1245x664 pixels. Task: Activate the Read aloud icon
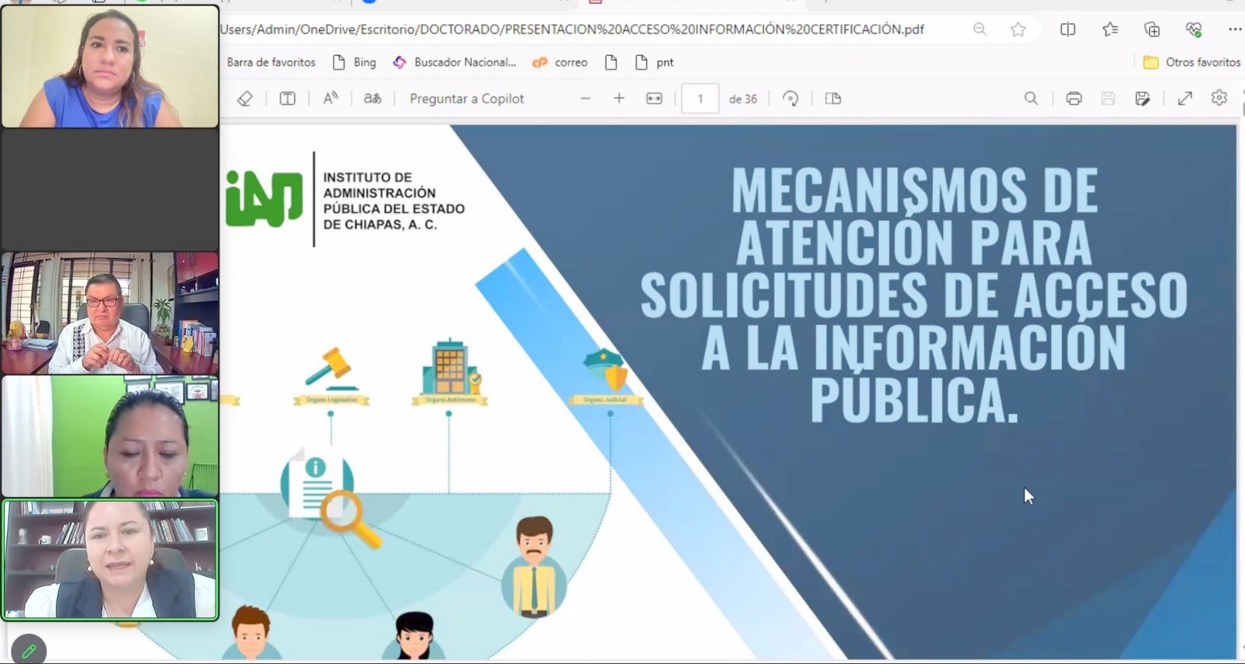(x=331, y=99)
